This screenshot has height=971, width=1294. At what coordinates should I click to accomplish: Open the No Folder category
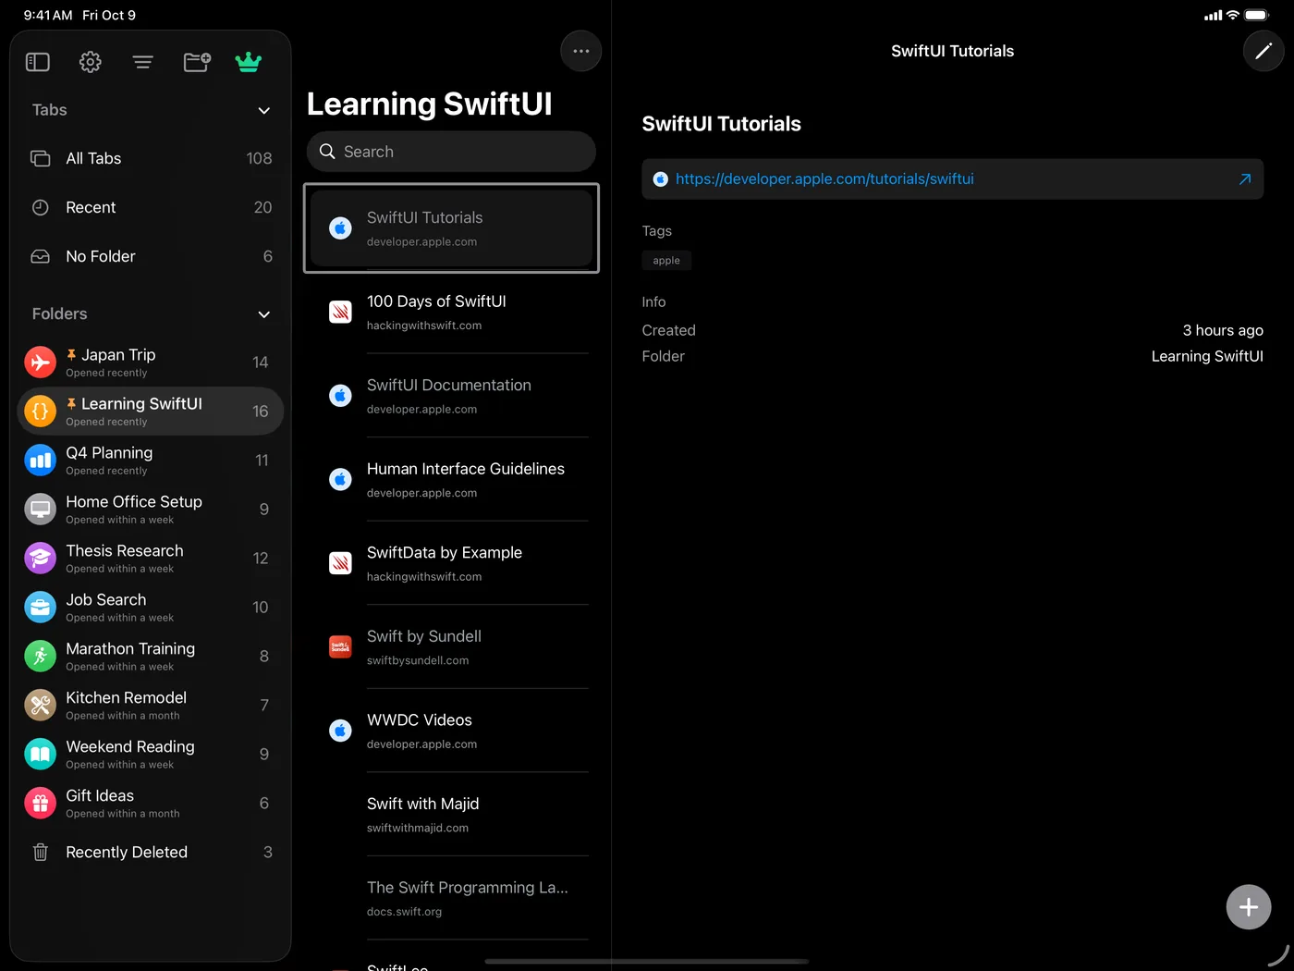[151, 257]
